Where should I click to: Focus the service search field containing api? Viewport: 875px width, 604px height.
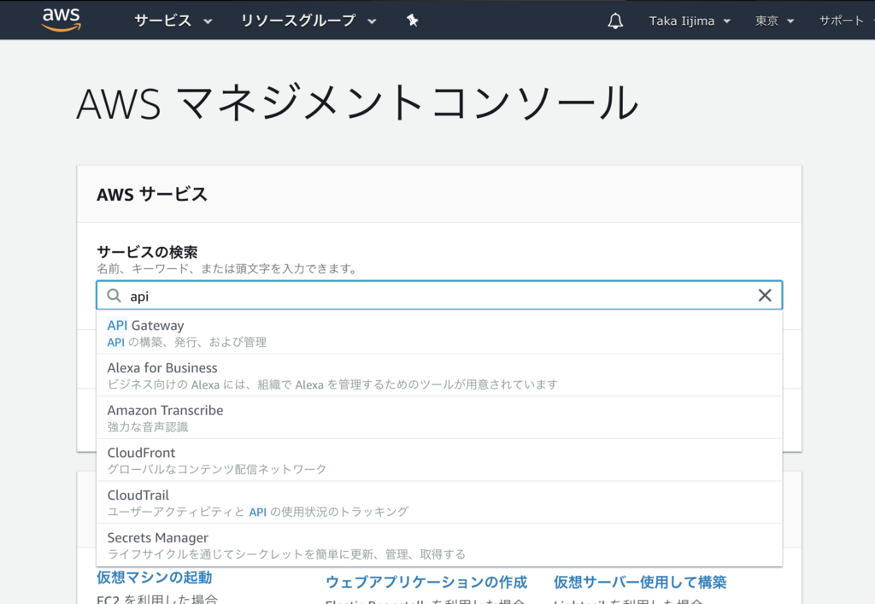pyautogui.click(x=439, y=295)
